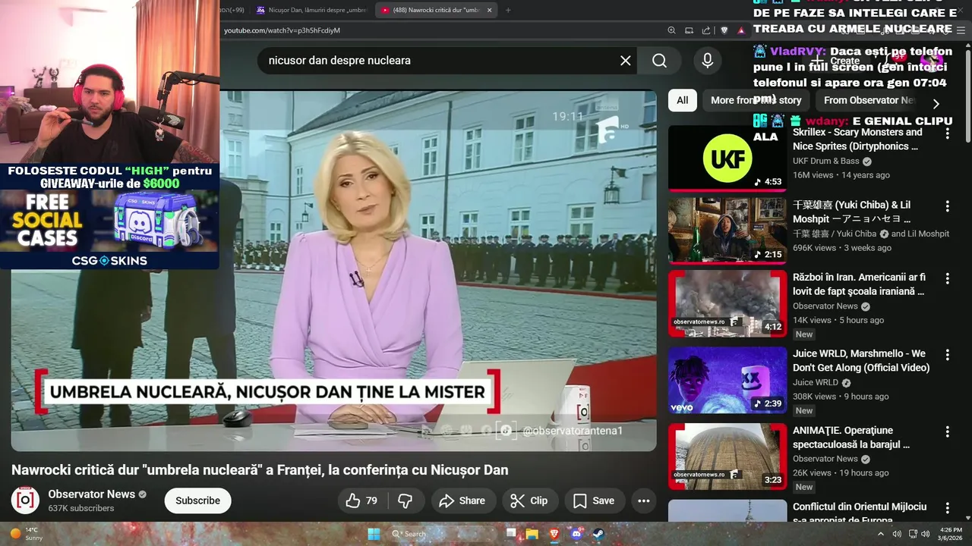Close the Nawrocki critică dur tab
The width and height of the screenshot is (972, 546).
click(489, 10)
